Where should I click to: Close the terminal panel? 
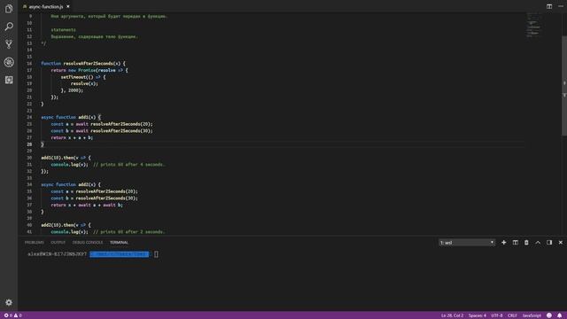561,242
